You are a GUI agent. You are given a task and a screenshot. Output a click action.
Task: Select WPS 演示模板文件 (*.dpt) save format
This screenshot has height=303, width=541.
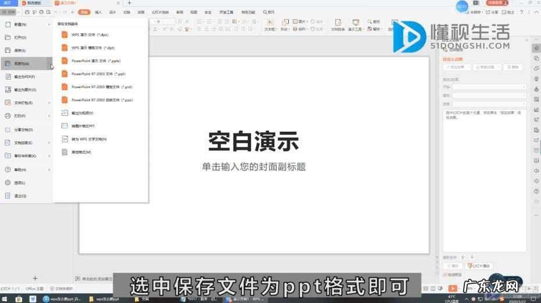100,48
